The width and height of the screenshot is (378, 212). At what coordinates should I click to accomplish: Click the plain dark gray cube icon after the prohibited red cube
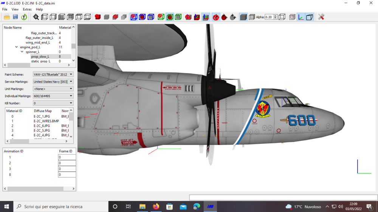tap(107, 17)
